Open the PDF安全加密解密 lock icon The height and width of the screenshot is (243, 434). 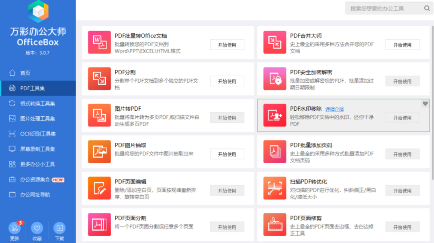coord(274,79)
